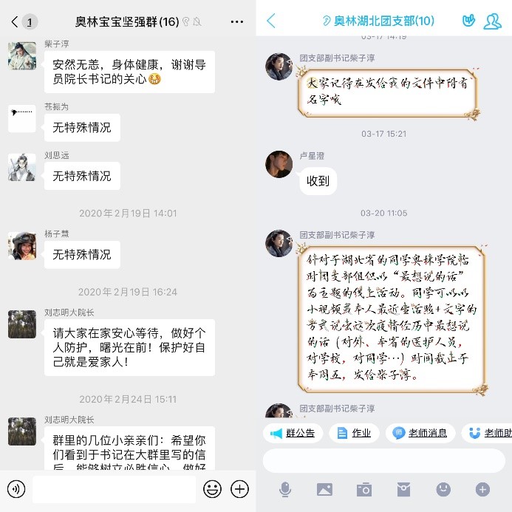Open the emoji picker in WeChat input bar
The image size is (512, 512).
pyautogui.click(x=212, y=489)
